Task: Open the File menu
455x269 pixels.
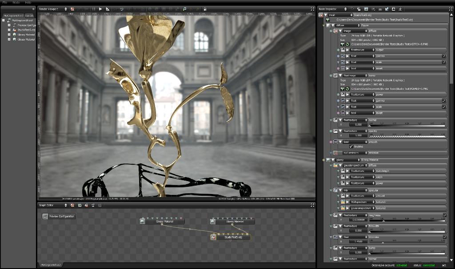Action: (4, 2)
